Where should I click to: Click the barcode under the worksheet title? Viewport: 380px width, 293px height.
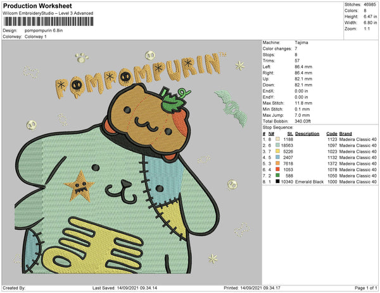click(x=49, y=21)
